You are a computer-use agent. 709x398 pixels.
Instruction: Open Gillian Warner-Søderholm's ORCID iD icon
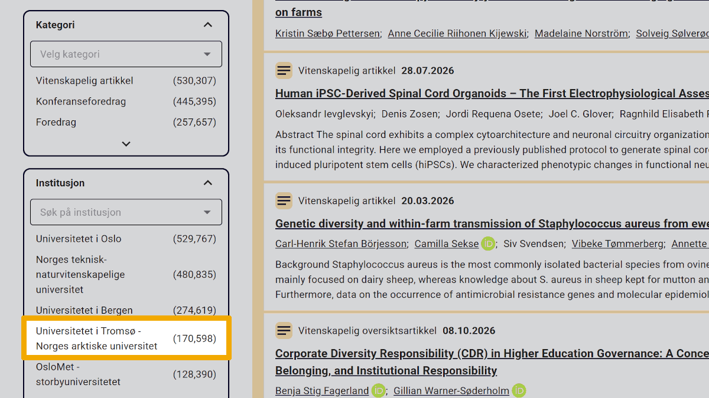click(x=519, y=391)
